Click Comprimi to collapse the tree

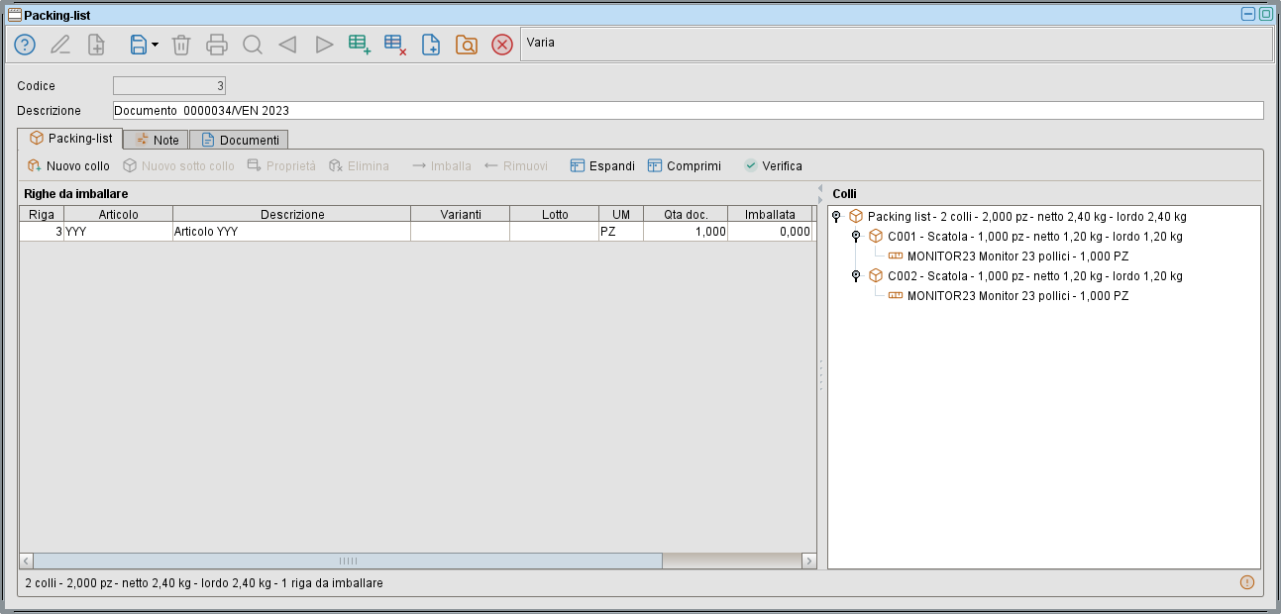coord(685,166)
